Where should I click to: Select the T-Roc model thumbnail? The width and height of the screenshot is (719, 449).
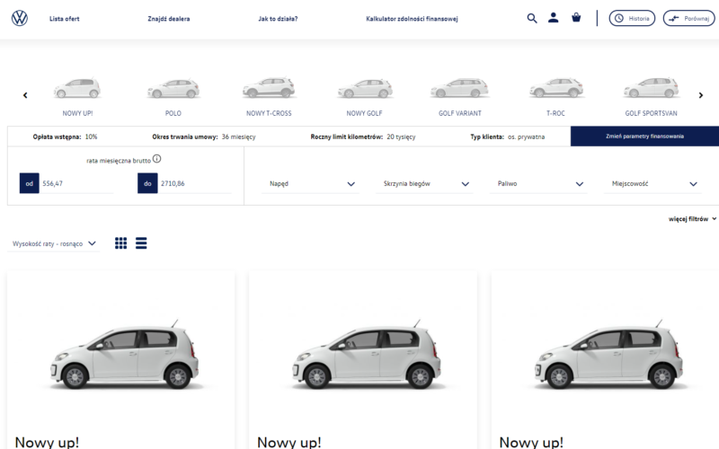(x=555, y=97)
